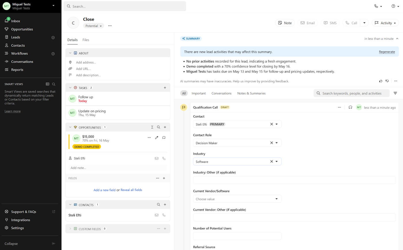Open the Smart Views list manager icon
403x250 pixels.
(47, 84)
